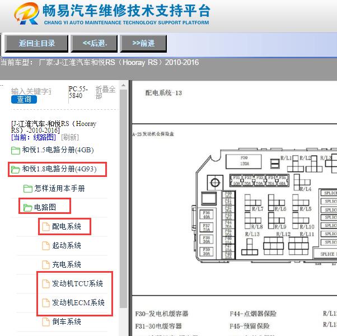The height and width of the screenshot is (336, 337).
Task: Click document icon beside 倒车系统
Action: point(45,322)
